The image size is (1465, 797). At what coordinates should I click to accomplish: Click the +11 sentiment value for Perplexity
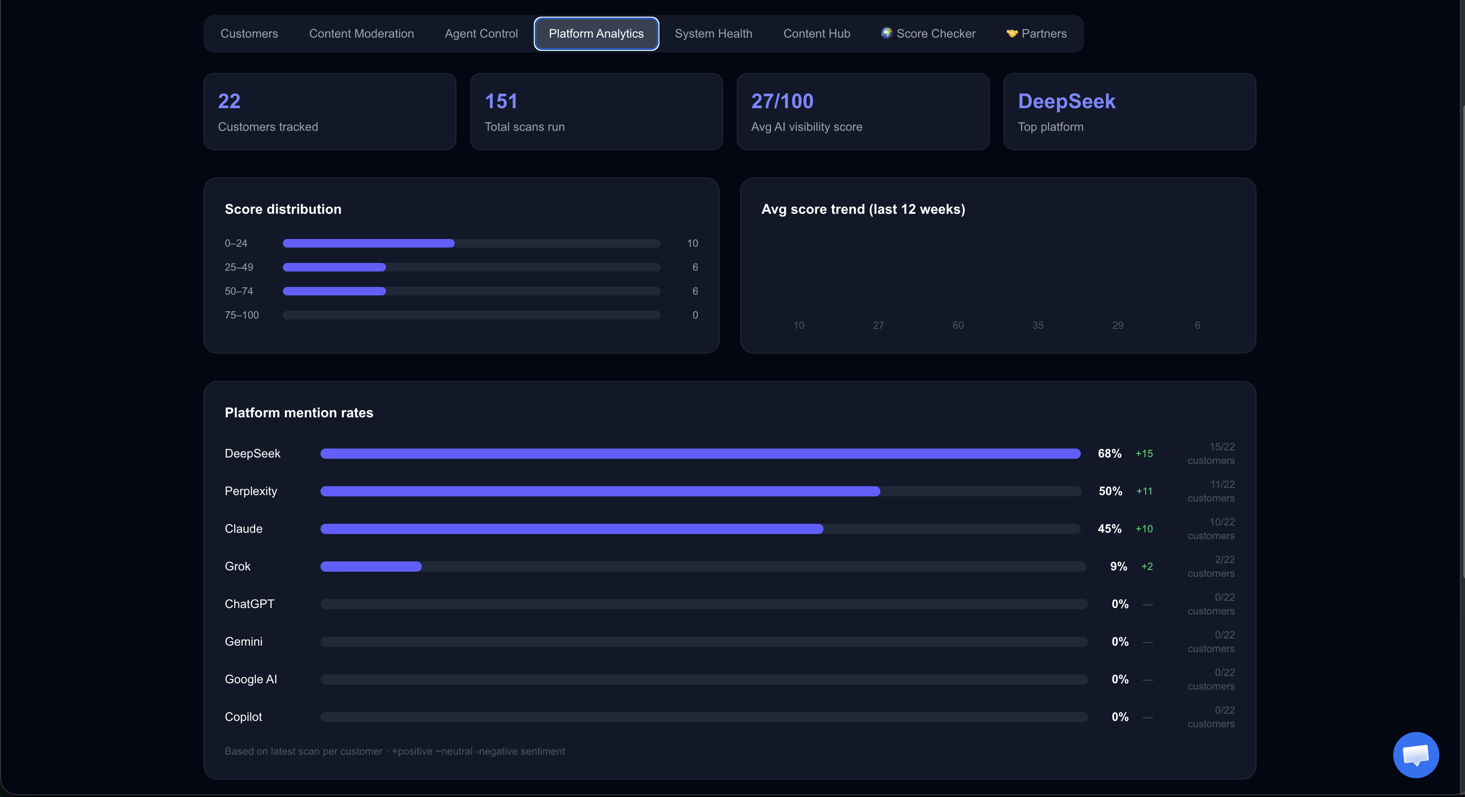pyautogui.click(x=1144, y=491)
